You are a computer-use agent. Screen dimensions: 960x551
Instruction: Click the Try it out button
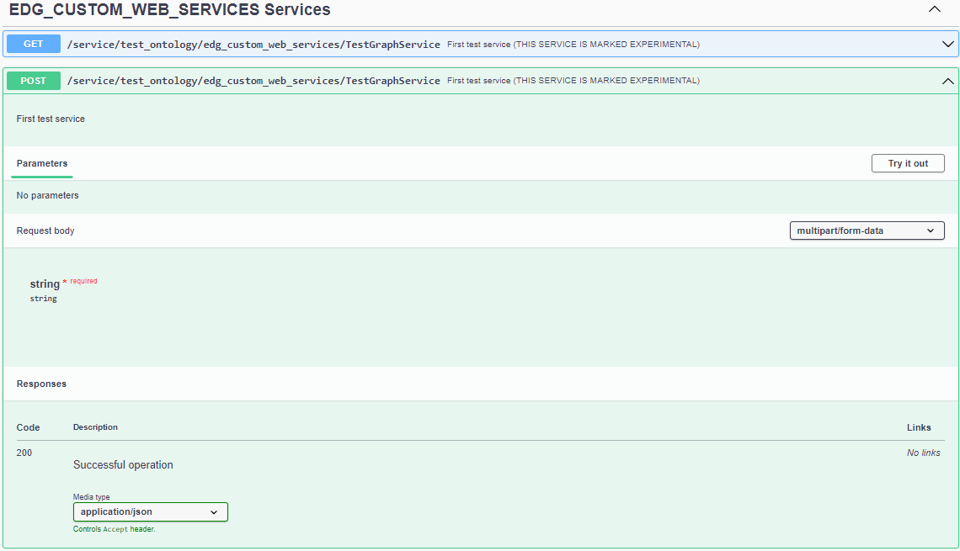click(908, 162)
